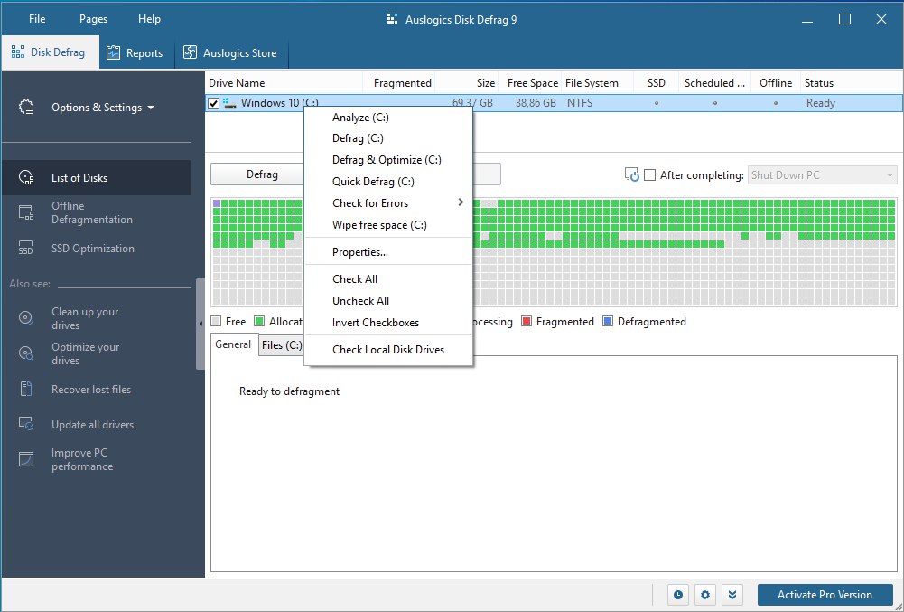Sort by Free Space column header

pyautogui.click(x=531, y=83)
